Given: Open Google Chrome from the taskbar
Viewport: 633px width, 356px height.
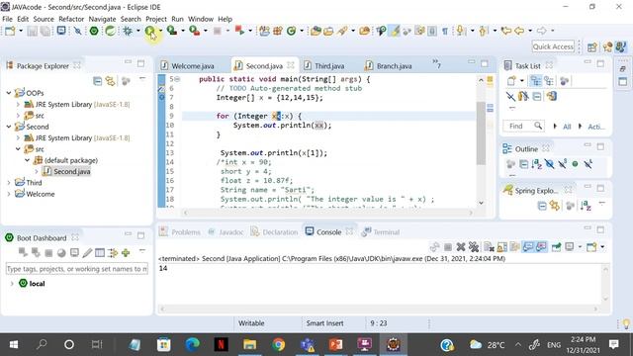Looking at the screenshot, I should coord(278,344).
